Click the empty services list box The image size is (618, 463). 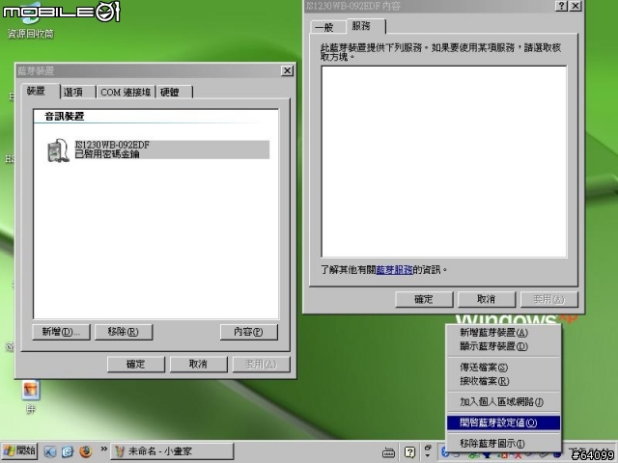444,162
